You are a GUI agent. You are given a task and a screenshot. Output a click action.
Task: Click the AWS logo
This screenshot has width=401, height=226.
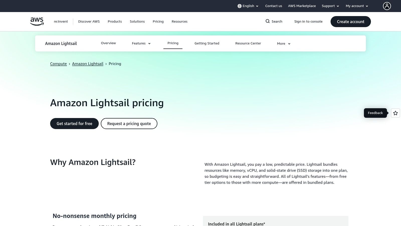[37, 21]
